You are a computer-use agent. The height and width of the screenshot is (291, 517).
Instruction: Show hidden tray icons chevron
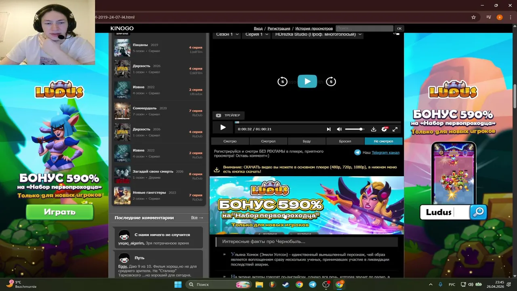click(431, 285)
